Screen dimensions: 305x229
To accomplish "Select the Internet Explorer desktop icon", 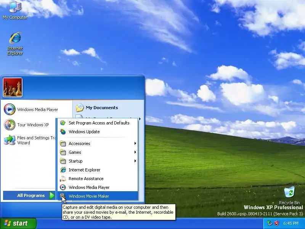I will (x=15, y=44).
